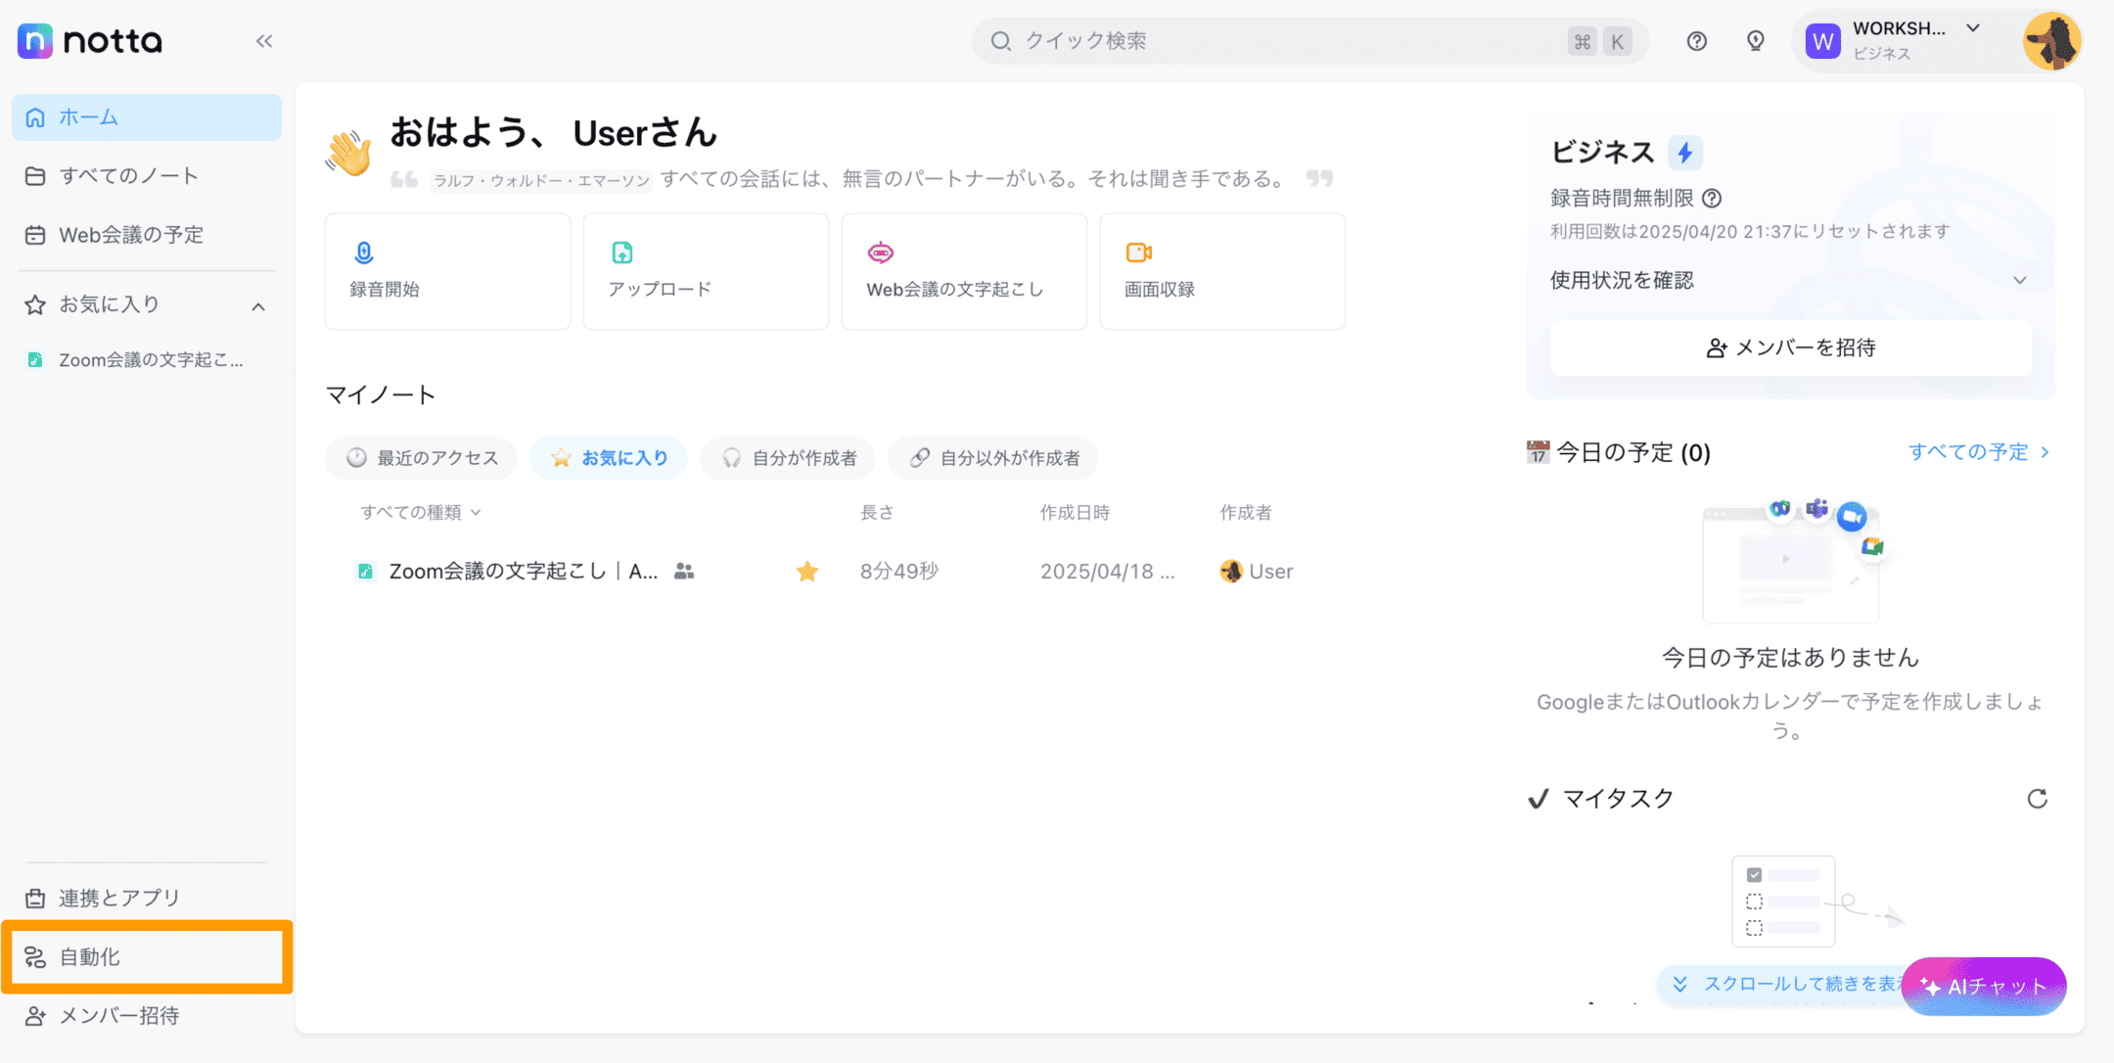Click the 作成日時 column header
The image size is (2114, 1063).
[x=1075, y=513]
